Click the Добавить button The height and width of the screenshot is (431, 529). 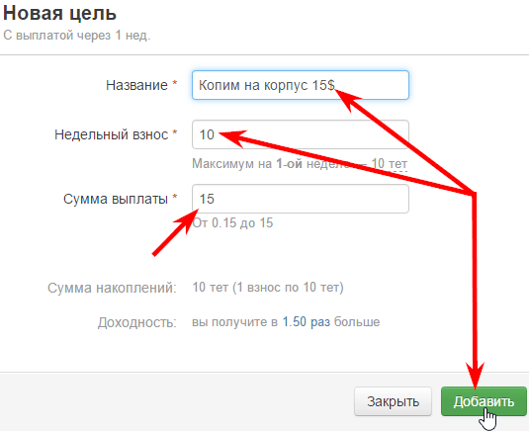(484, 401)
